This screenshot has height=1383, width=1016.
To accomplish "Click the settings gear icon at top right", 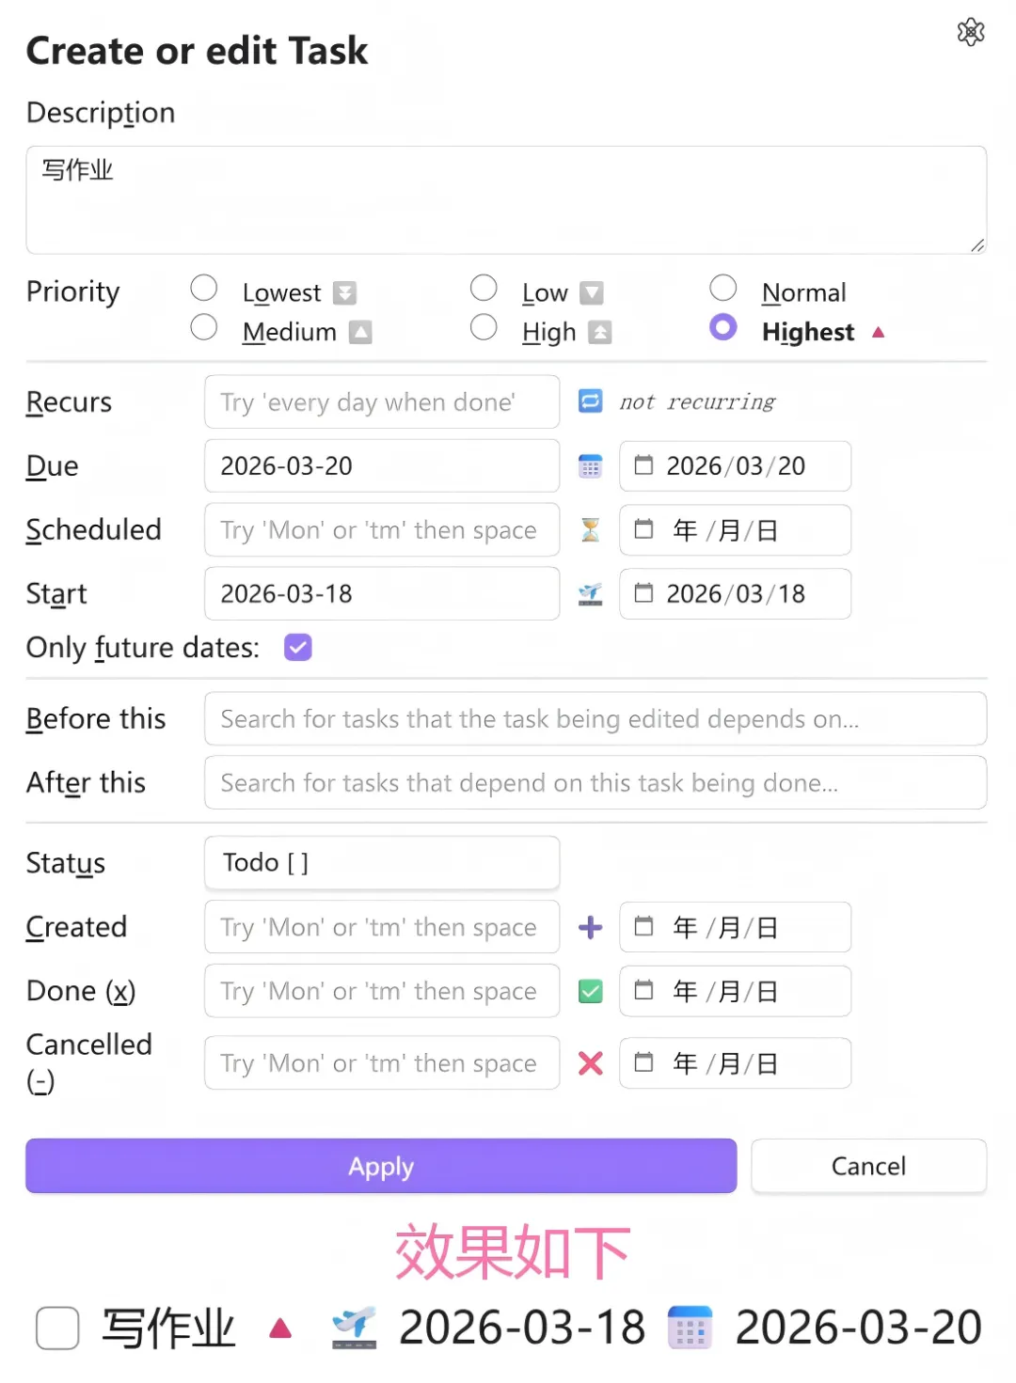I will (970, 32).
